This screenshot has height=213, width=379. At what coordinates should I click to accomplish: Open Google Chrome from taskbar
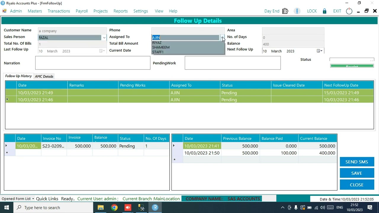[114, 208]
